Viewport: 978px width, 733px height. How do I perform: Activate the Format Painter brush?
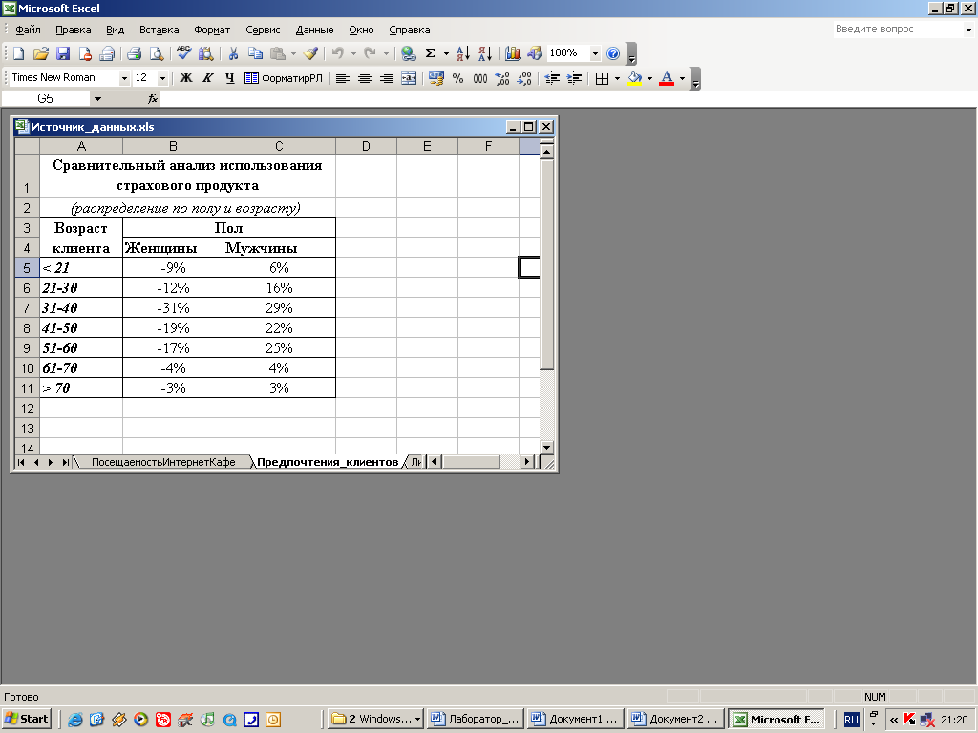(x=311, y=53)
